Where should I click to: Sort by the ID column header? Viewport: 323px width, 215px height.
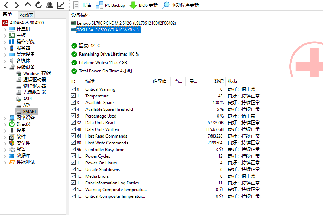pos(76,82)
